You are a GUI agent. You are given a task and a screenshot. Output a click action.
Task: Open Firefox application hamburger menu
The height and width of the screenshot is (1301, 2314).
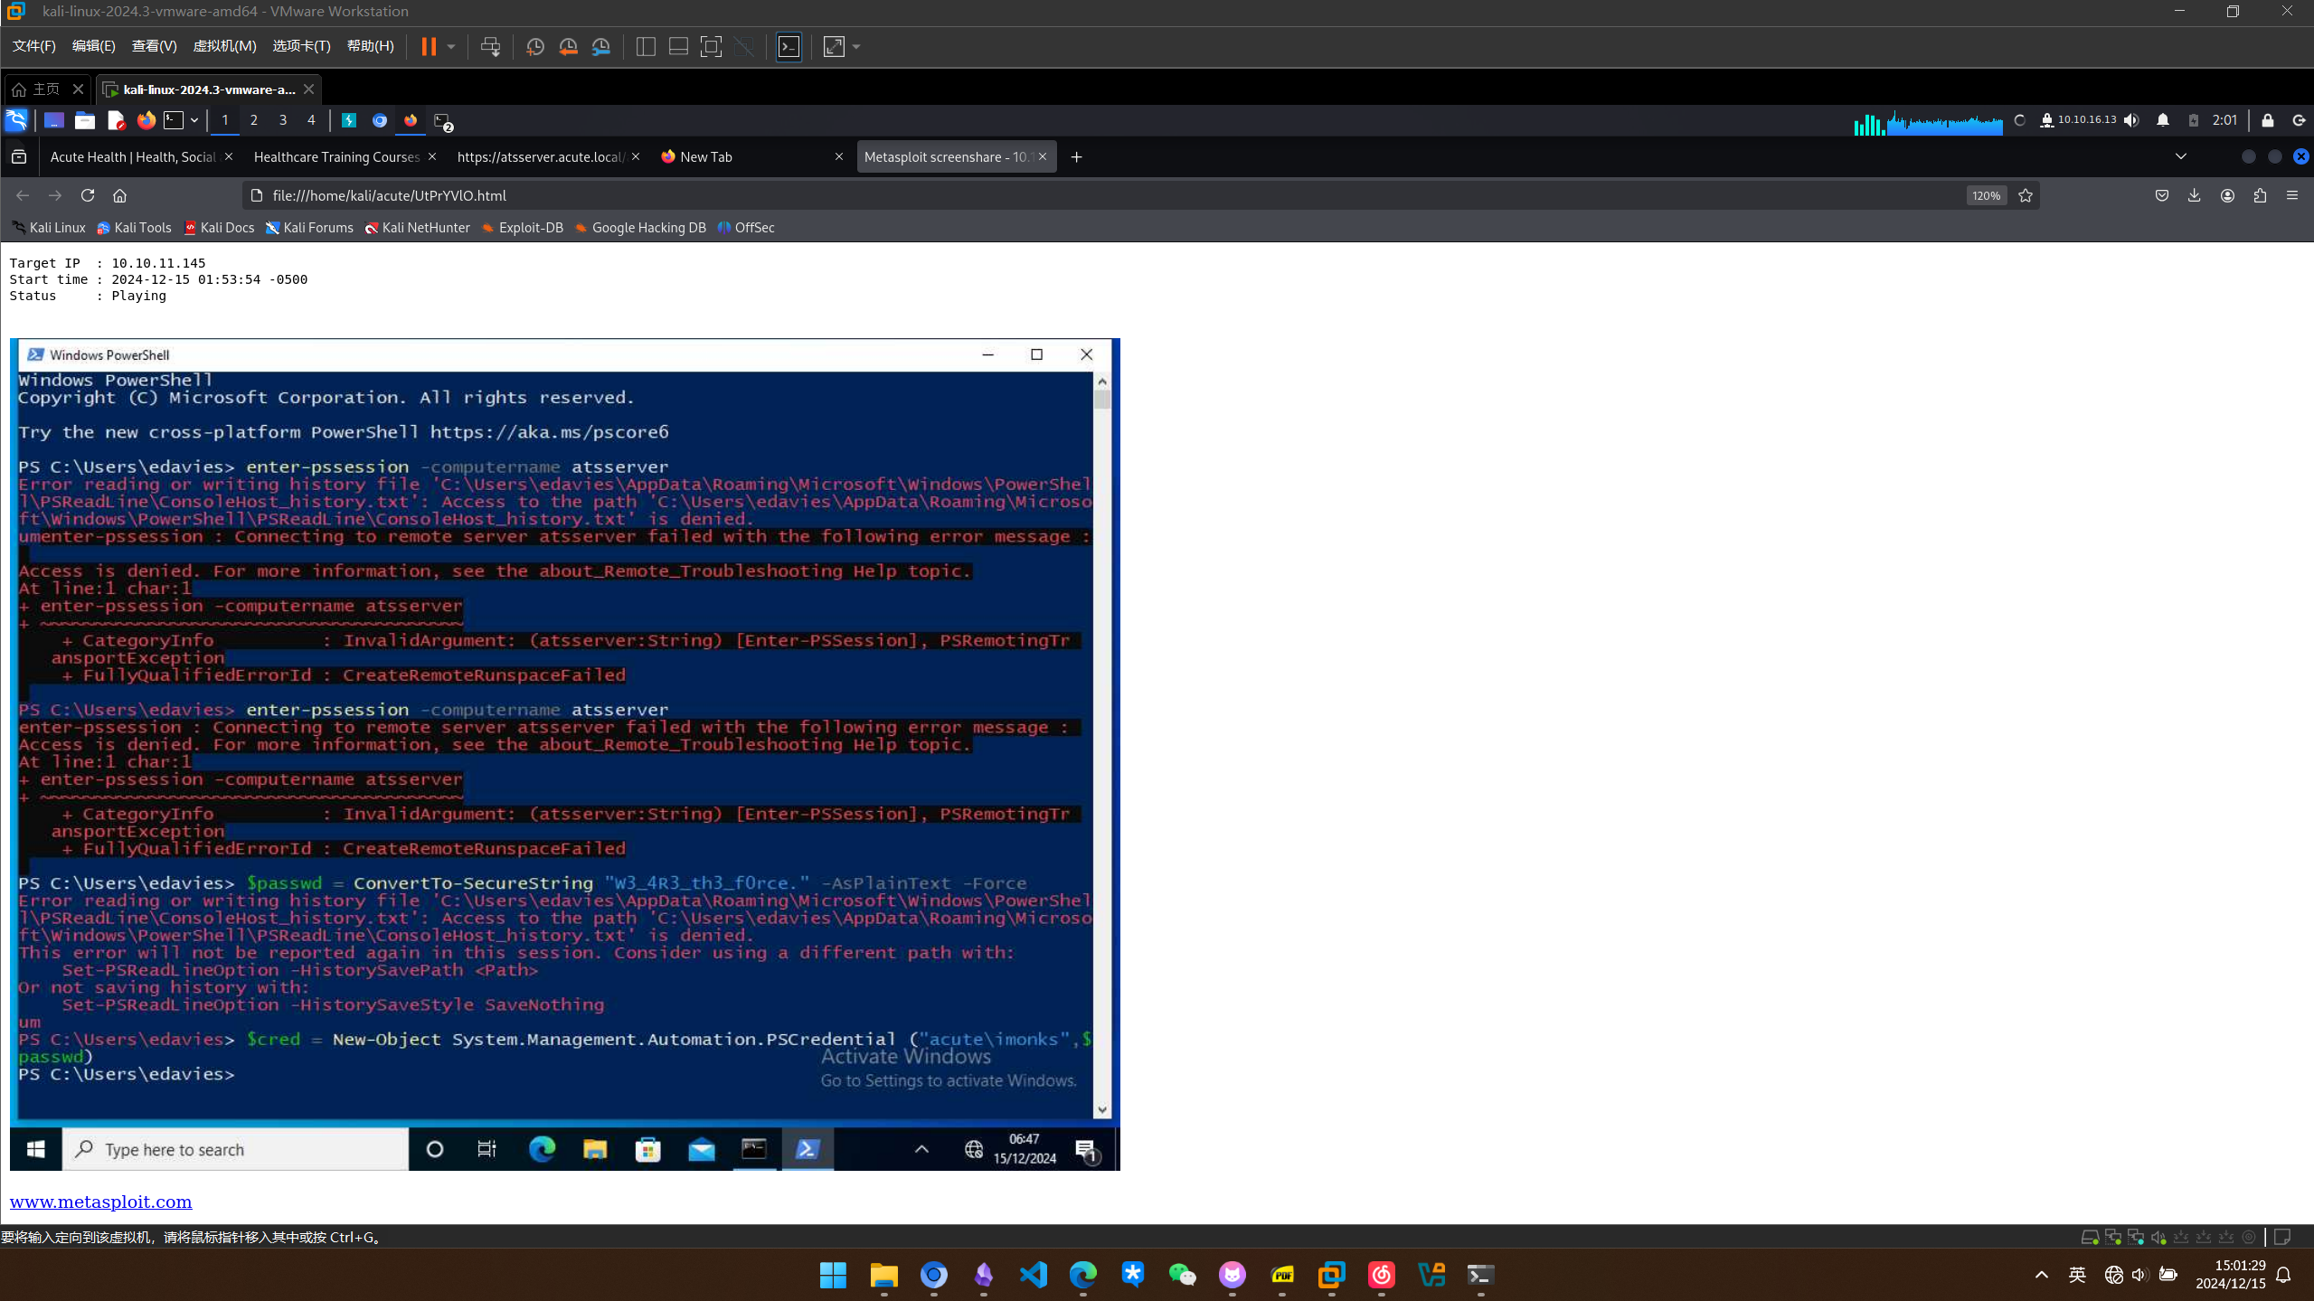click(2291, 195)
